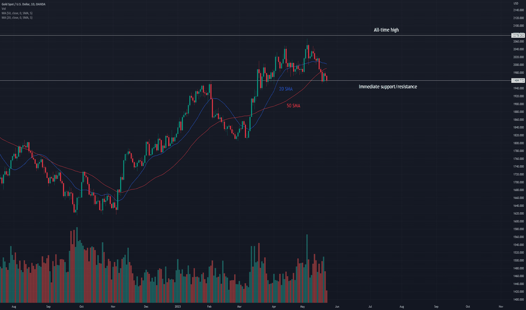Select the Immediate support/resistance text annotation
The height and width of the screenshot is (310, 526).
coord(388,86)
